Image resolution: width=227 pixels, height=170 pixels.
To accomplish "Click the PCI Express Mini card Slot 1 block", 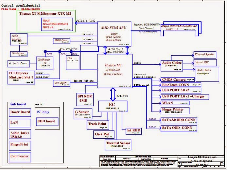I will [21, 77].
